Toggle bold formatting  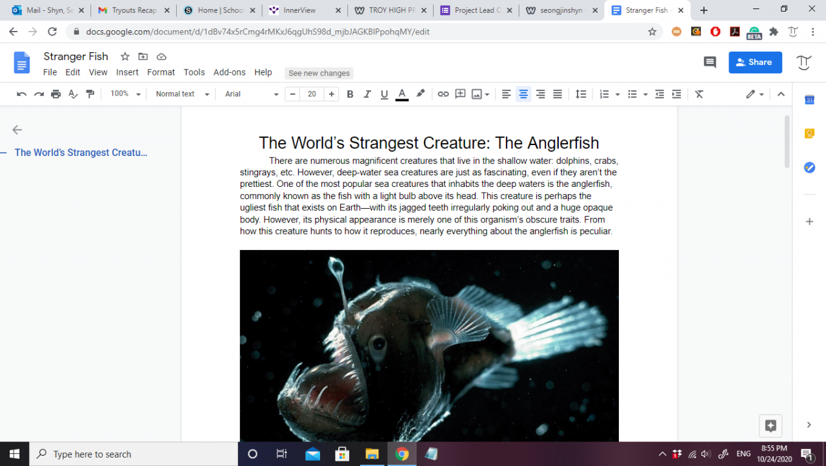coord(350,94)
